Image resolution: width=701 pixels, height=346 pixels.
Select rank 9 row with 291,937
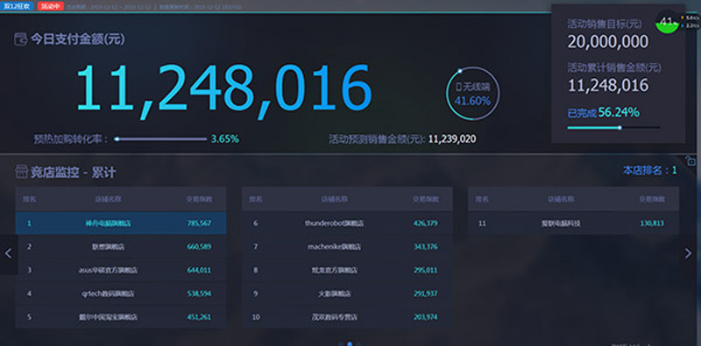tap(347, 293)
